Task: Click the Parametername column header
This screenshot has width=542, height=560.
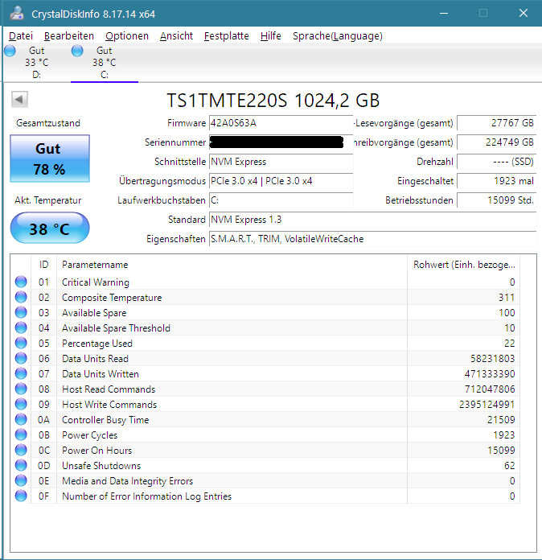Action: (x=232, y=265)
